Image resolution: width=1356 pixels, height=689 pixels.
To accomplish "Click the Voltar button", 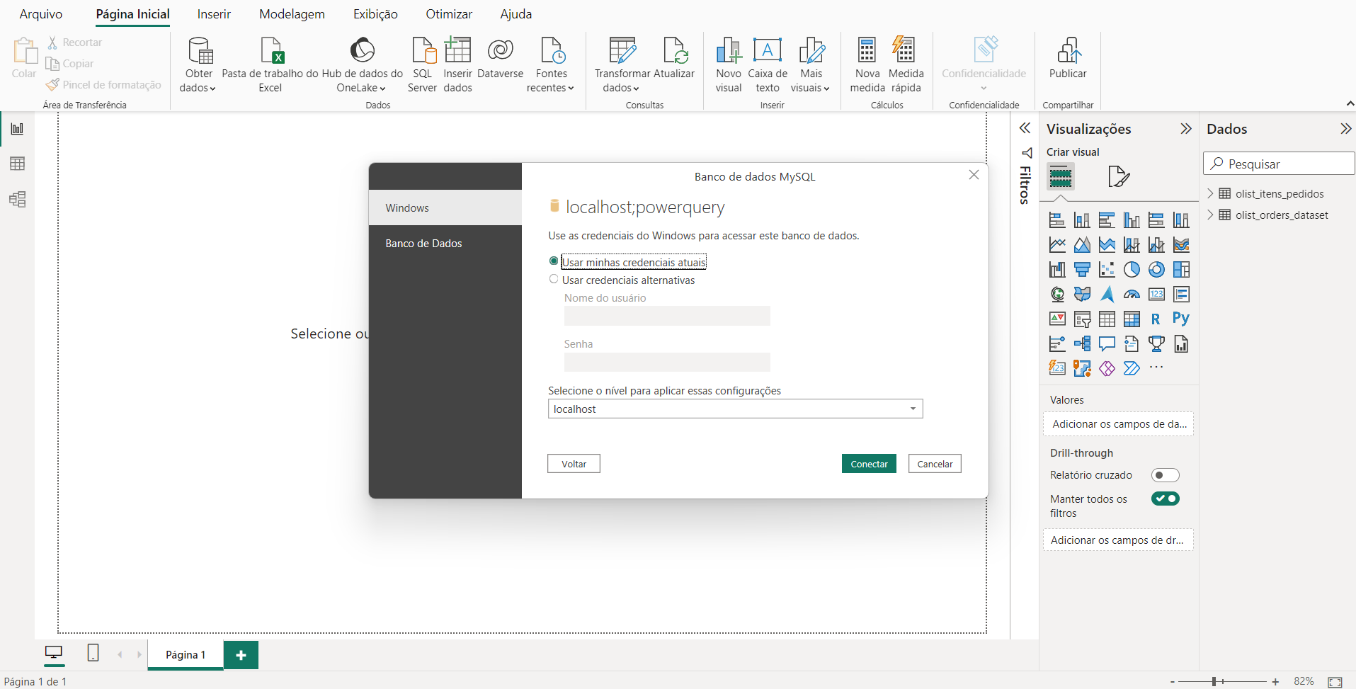I will coord(574,464).
